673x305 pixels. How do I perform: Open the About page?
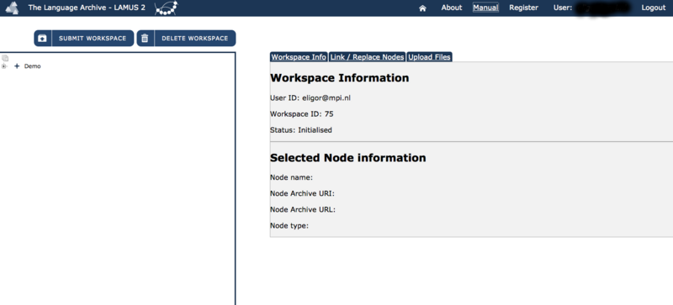click(x=452, y=8)
